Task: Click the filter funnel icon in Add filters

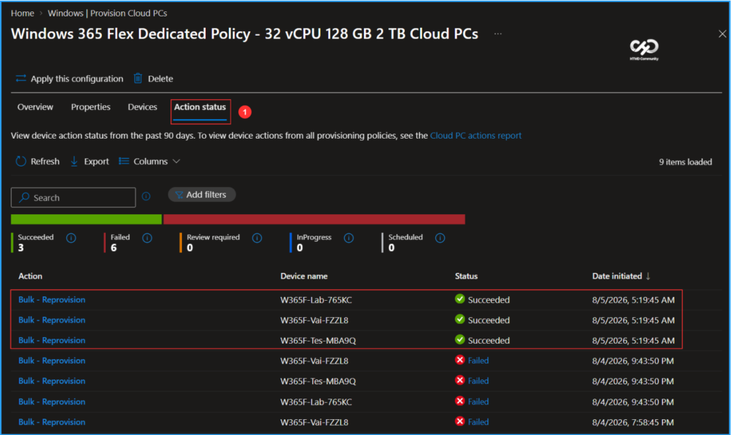Action: 179,195
